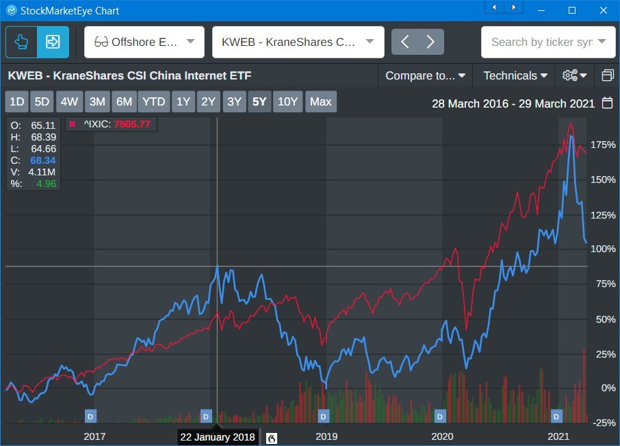Open the Compare to... menu
The width and height of the screenshot is (620, 446).
click(425, 75)
